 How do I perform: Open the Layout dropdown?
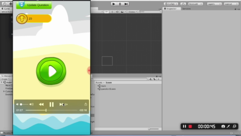231,4
